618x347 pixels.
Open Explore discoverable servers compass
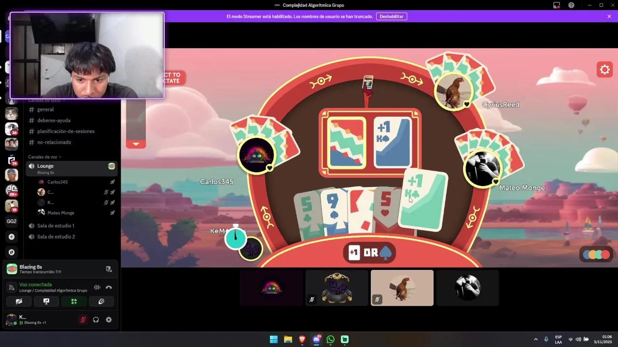pos(12,252)
